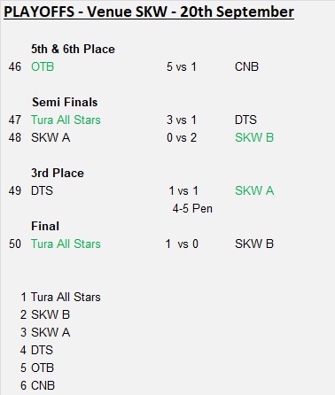Click the '3rd Place' header
Screen dimensions: 335x395
(58, 173)
